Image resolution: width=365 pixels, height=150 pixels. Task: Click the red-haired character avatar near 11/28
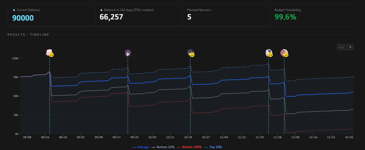point(284,52)
